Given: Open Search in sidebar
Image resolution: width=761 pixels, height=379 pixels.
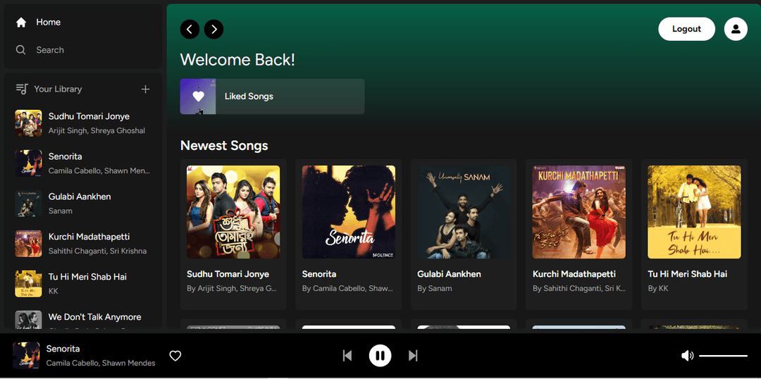Looking at the screenshot, I should [39, 50].
